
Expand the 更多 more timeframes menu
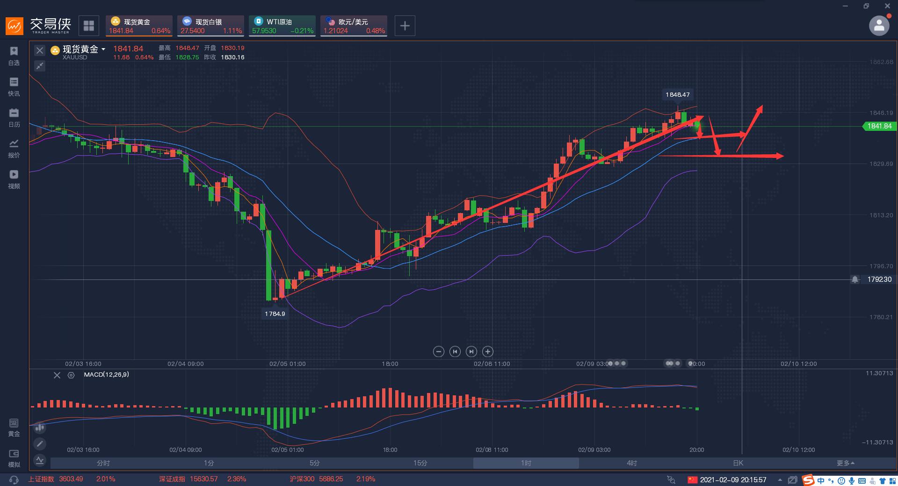846,463
